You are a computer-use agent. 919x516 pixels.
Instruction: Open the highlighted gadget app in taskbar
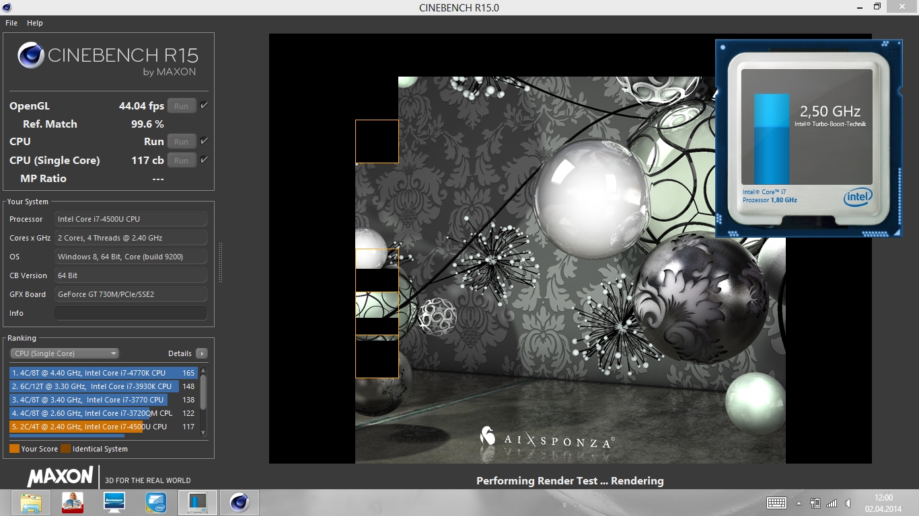pos(198,503)
